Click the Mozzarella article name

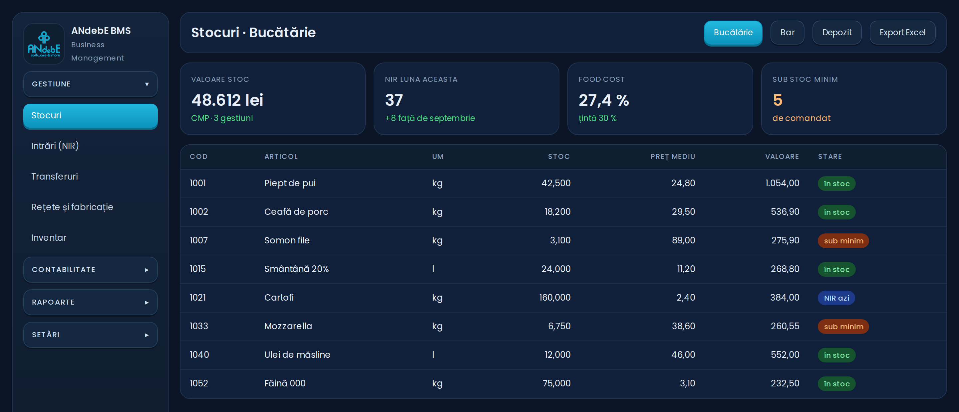pos(288,327)
